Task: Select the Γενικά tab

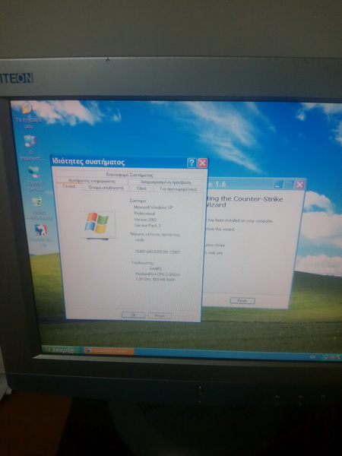Action: (x=69, y=187)
